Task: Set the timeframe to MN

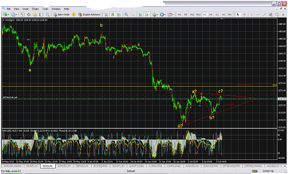Action: 229,15
